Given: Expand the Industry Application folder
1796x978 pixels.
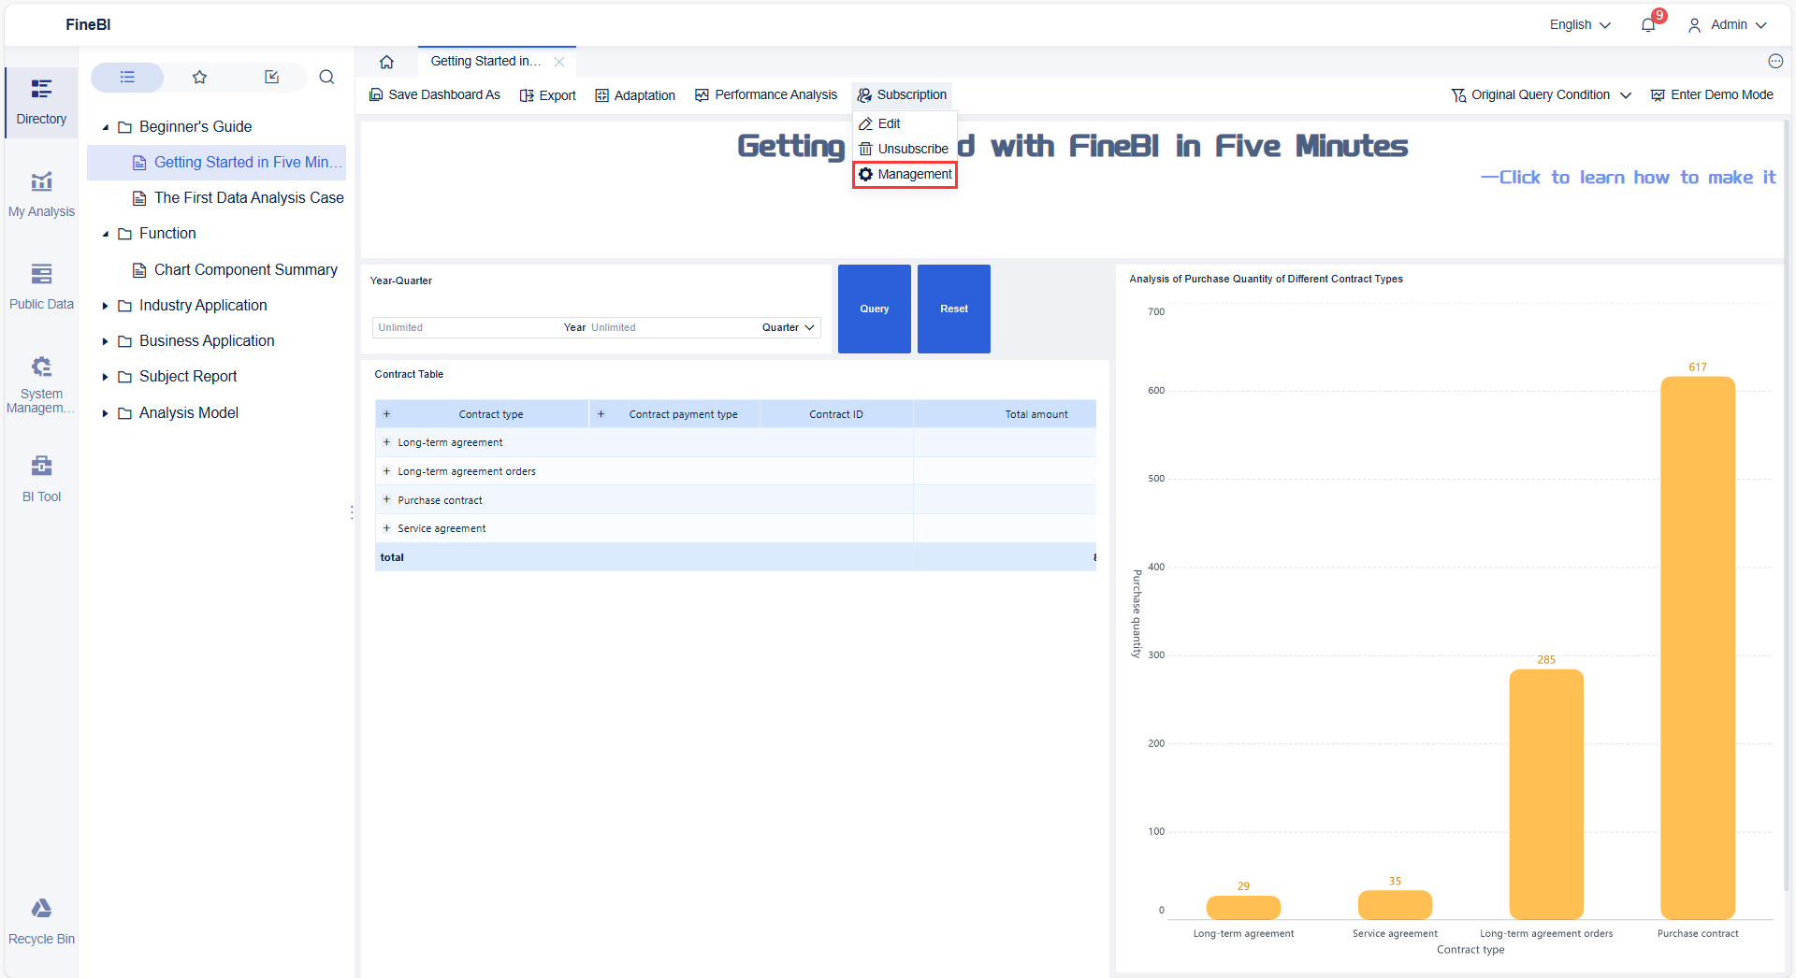Looking at the screenshot, I should tap(105, 306).
